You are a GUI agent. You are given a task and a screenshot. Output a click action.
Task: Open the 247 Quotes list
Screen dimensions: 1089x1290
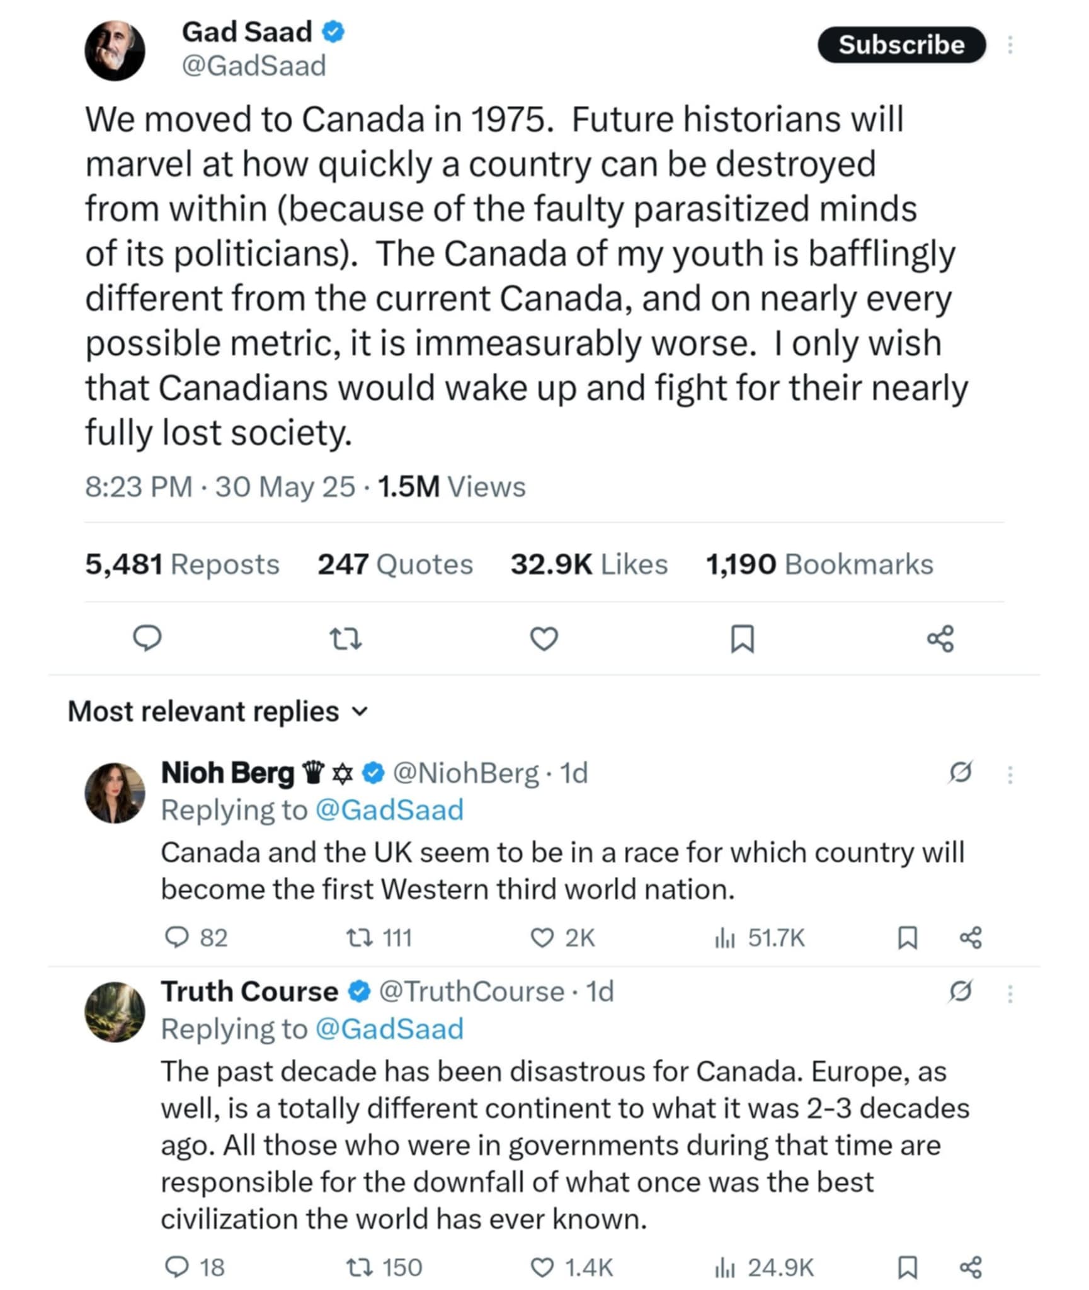coord(395,564)
